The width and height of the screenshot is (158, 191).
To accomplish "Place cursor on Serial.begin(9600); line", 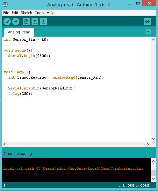I will (29, 56).
